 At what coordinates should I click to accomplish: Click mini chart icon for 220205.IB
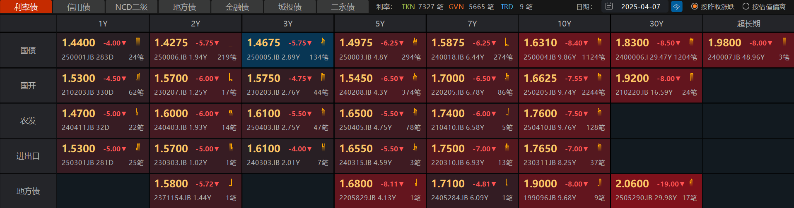click(507, 77)
